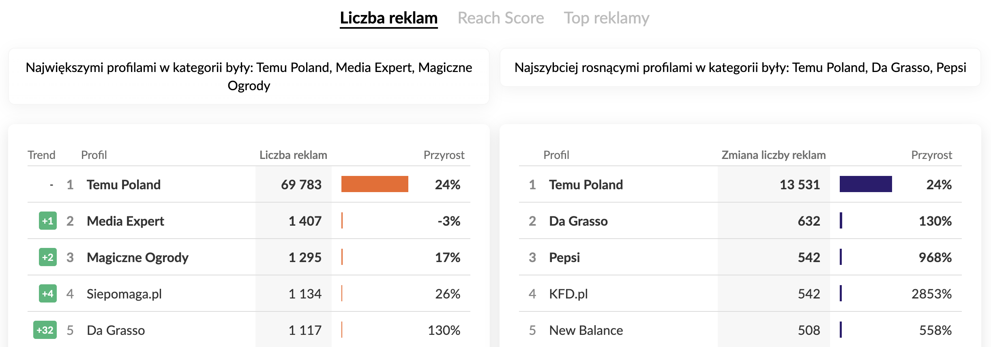Click the small orange bar for Media Expert
Screen dimensions: 991x347
click(x=343, y=221)
